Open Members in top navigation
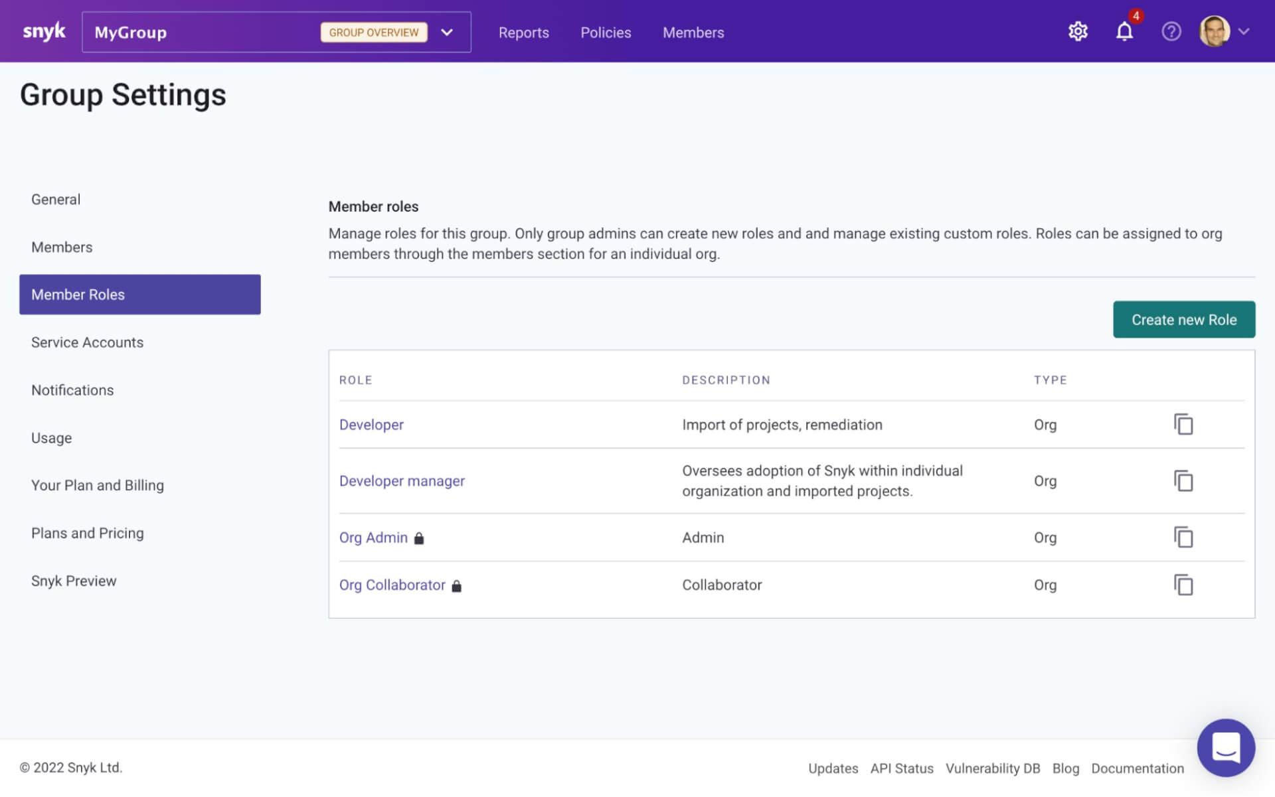The image size is (1275, 797). 693,33
